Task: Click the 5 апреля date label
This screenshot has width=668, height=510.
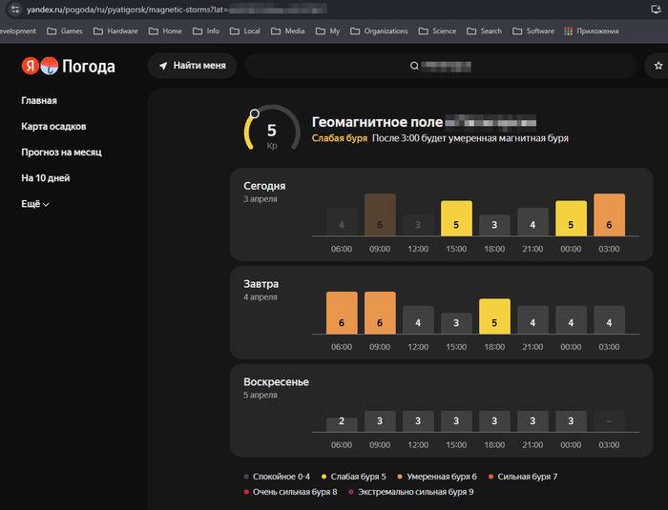Action: tap(261, 395)
